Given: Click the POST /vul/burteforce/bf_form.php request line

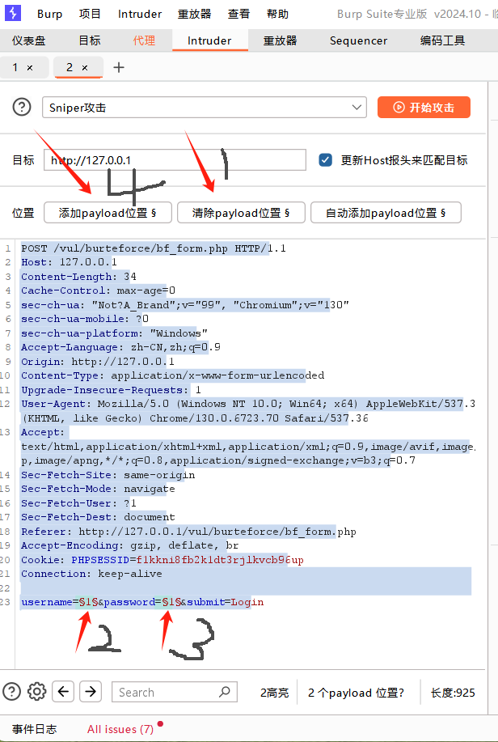Looking at the screenshot, I should coord(154,248).
